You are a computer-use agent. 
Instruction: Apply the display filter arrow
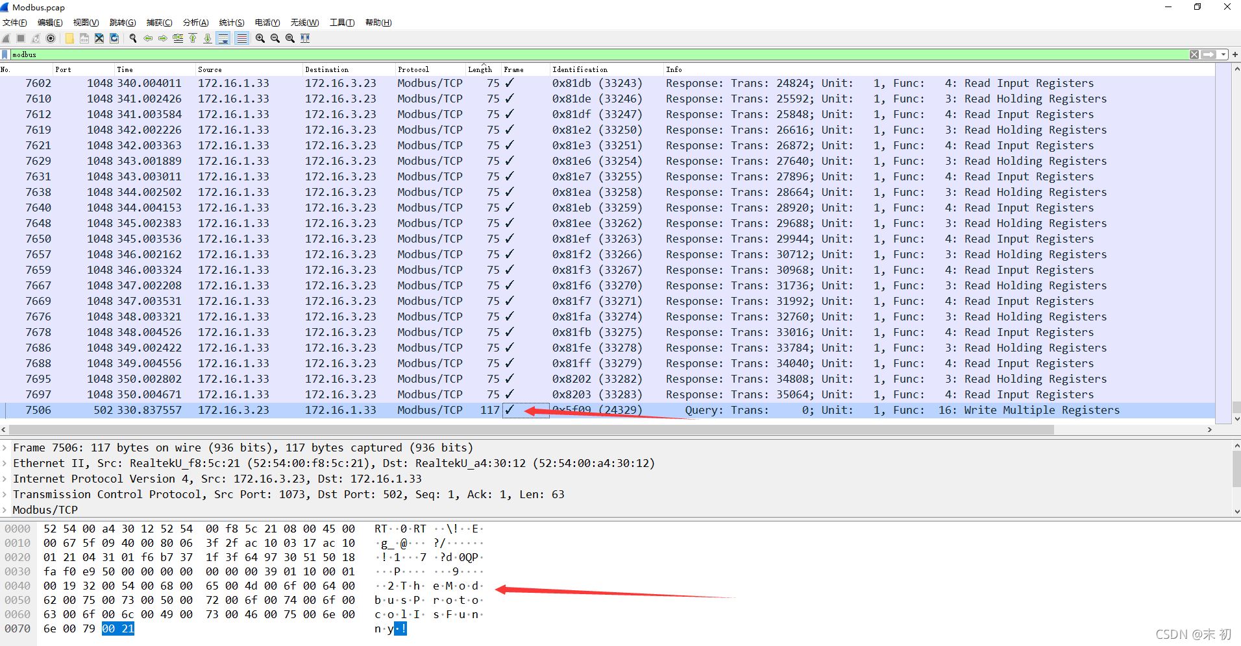1209,54
